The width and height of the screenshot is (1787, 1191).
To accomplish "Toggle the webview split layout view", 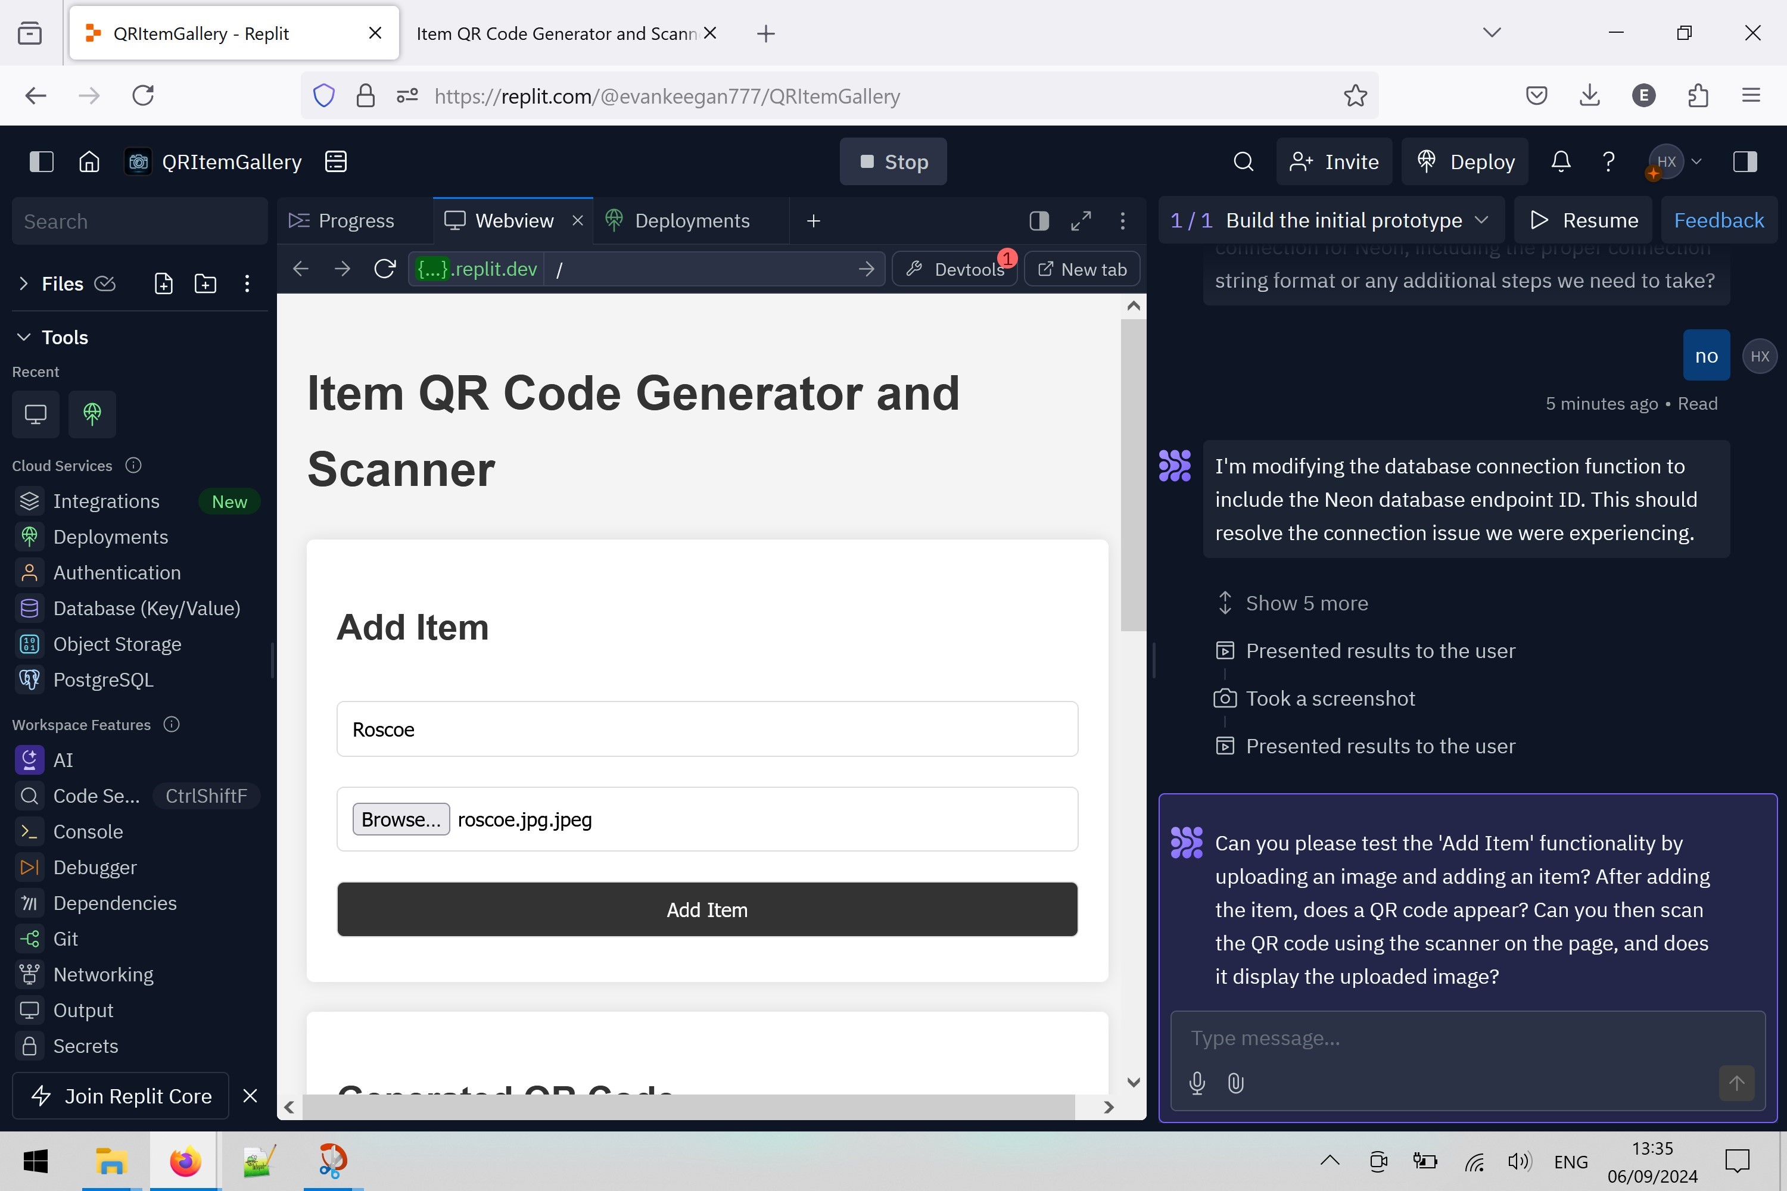I will (1038, 220).
